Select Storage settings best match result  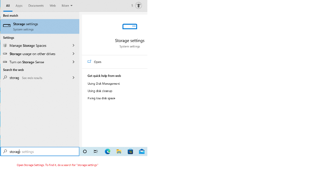pos(40,27)
